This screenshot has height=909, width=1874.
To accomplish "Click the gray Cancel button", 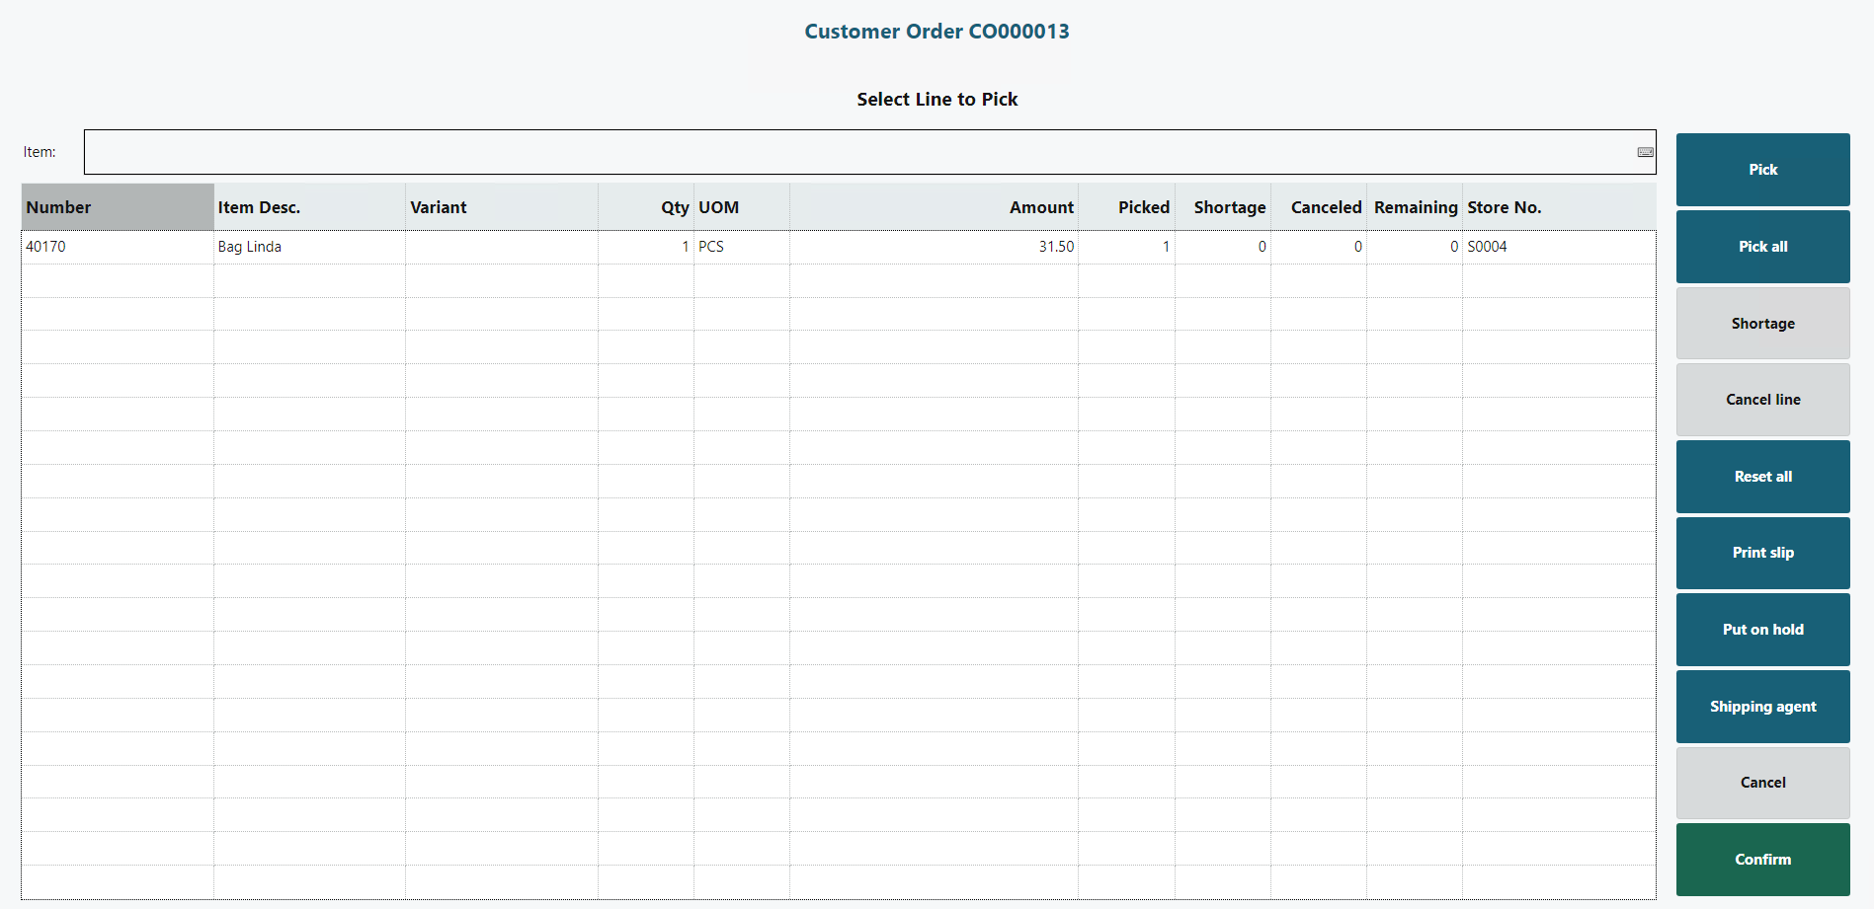I will pyautogui.click(x=1762, y=783).
